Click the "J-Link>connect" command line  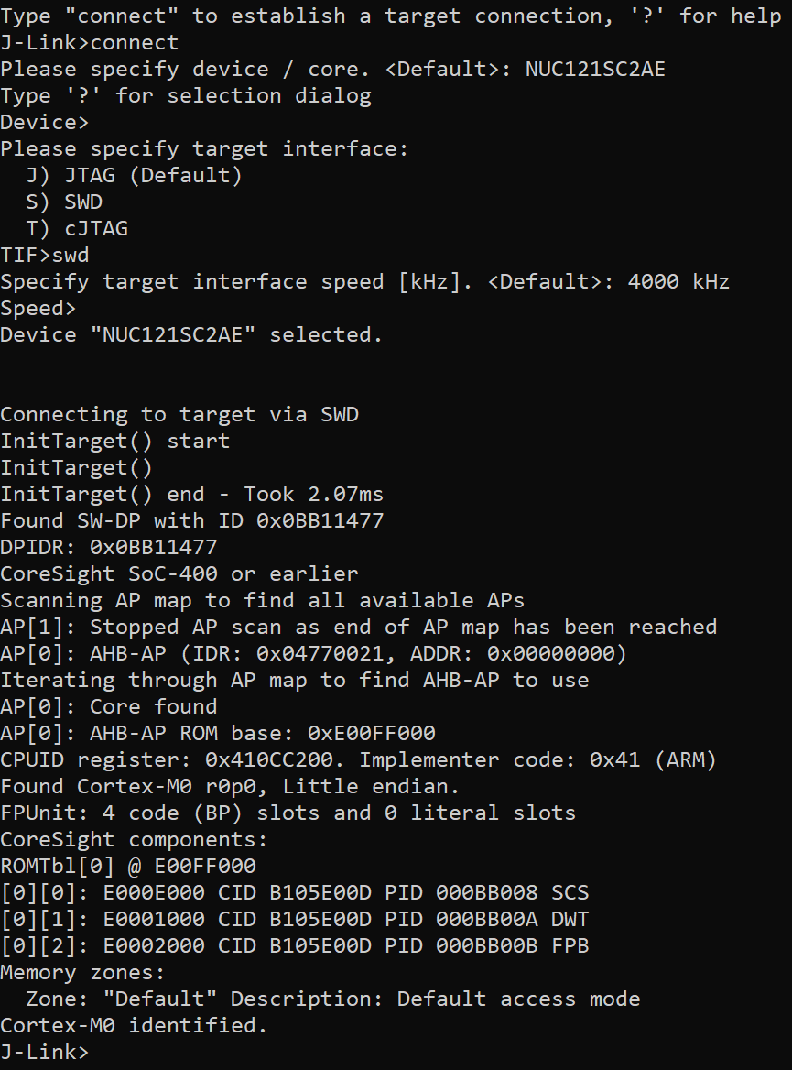(90, 42)
